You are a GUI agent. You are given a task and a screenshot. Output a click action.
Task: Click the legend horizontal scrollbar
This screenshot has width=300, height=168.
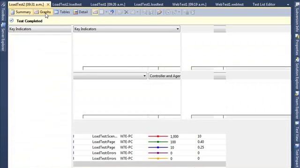(x=150, y=164)
